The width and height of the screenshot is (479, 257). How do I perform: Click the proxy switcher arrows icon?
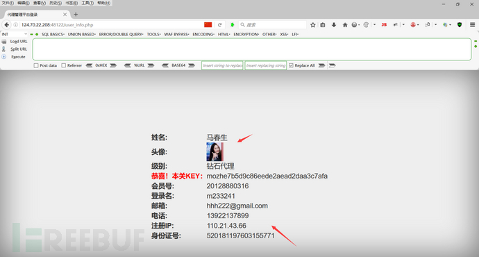[x=396, y=25]
